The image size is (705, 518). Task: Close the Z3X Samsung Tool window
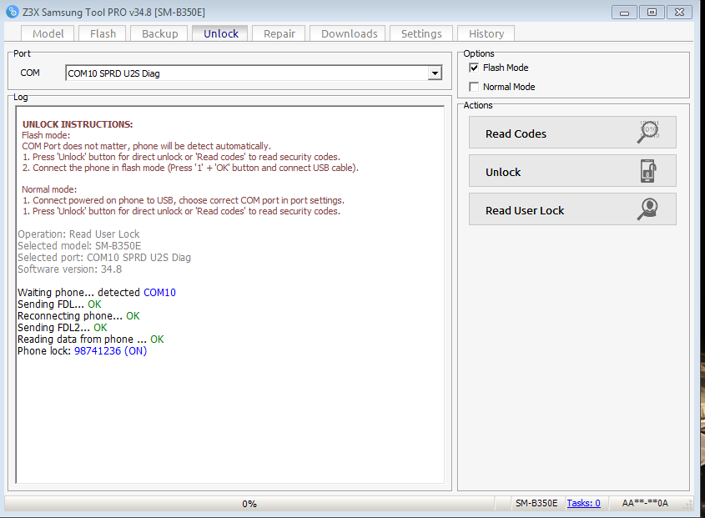[x=679, y=13]
